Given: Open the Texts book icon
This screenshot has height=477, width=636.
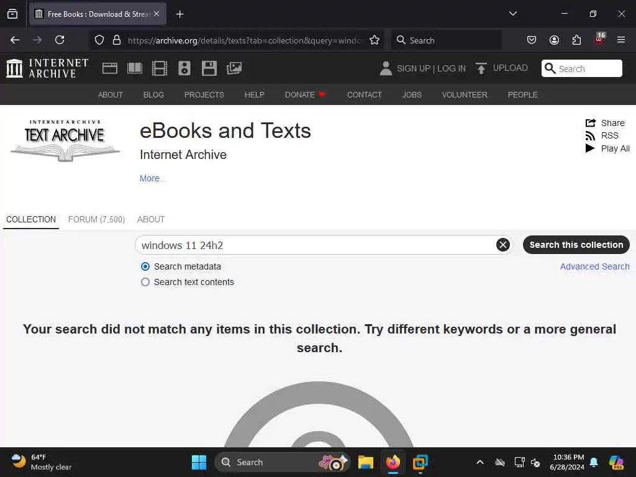Looking at the screenshot, I should (135, 68).
